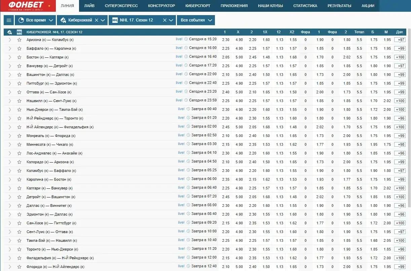Remove the Киберхоккей filter with its X

[x=97, y=20]
